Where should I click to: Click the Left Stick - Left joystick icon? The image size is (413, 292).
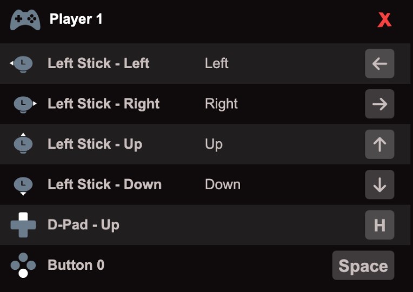[x=22, y=64]
